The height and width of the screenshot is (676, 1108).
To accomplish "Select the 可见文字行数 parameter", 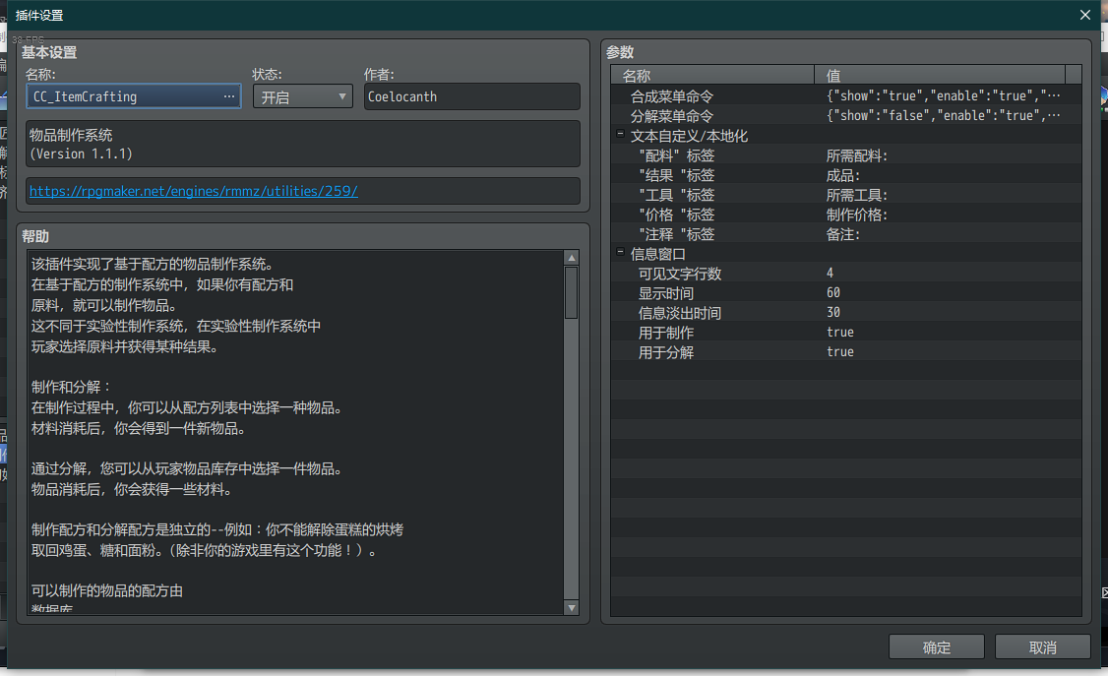I will pyautogui.click(x=846, y=274).
